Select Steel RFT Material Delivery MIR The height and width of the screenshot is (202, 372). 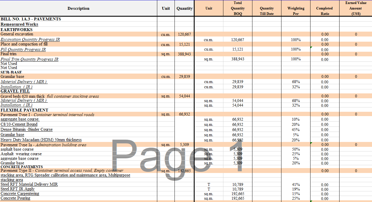(x=29, y=184)
